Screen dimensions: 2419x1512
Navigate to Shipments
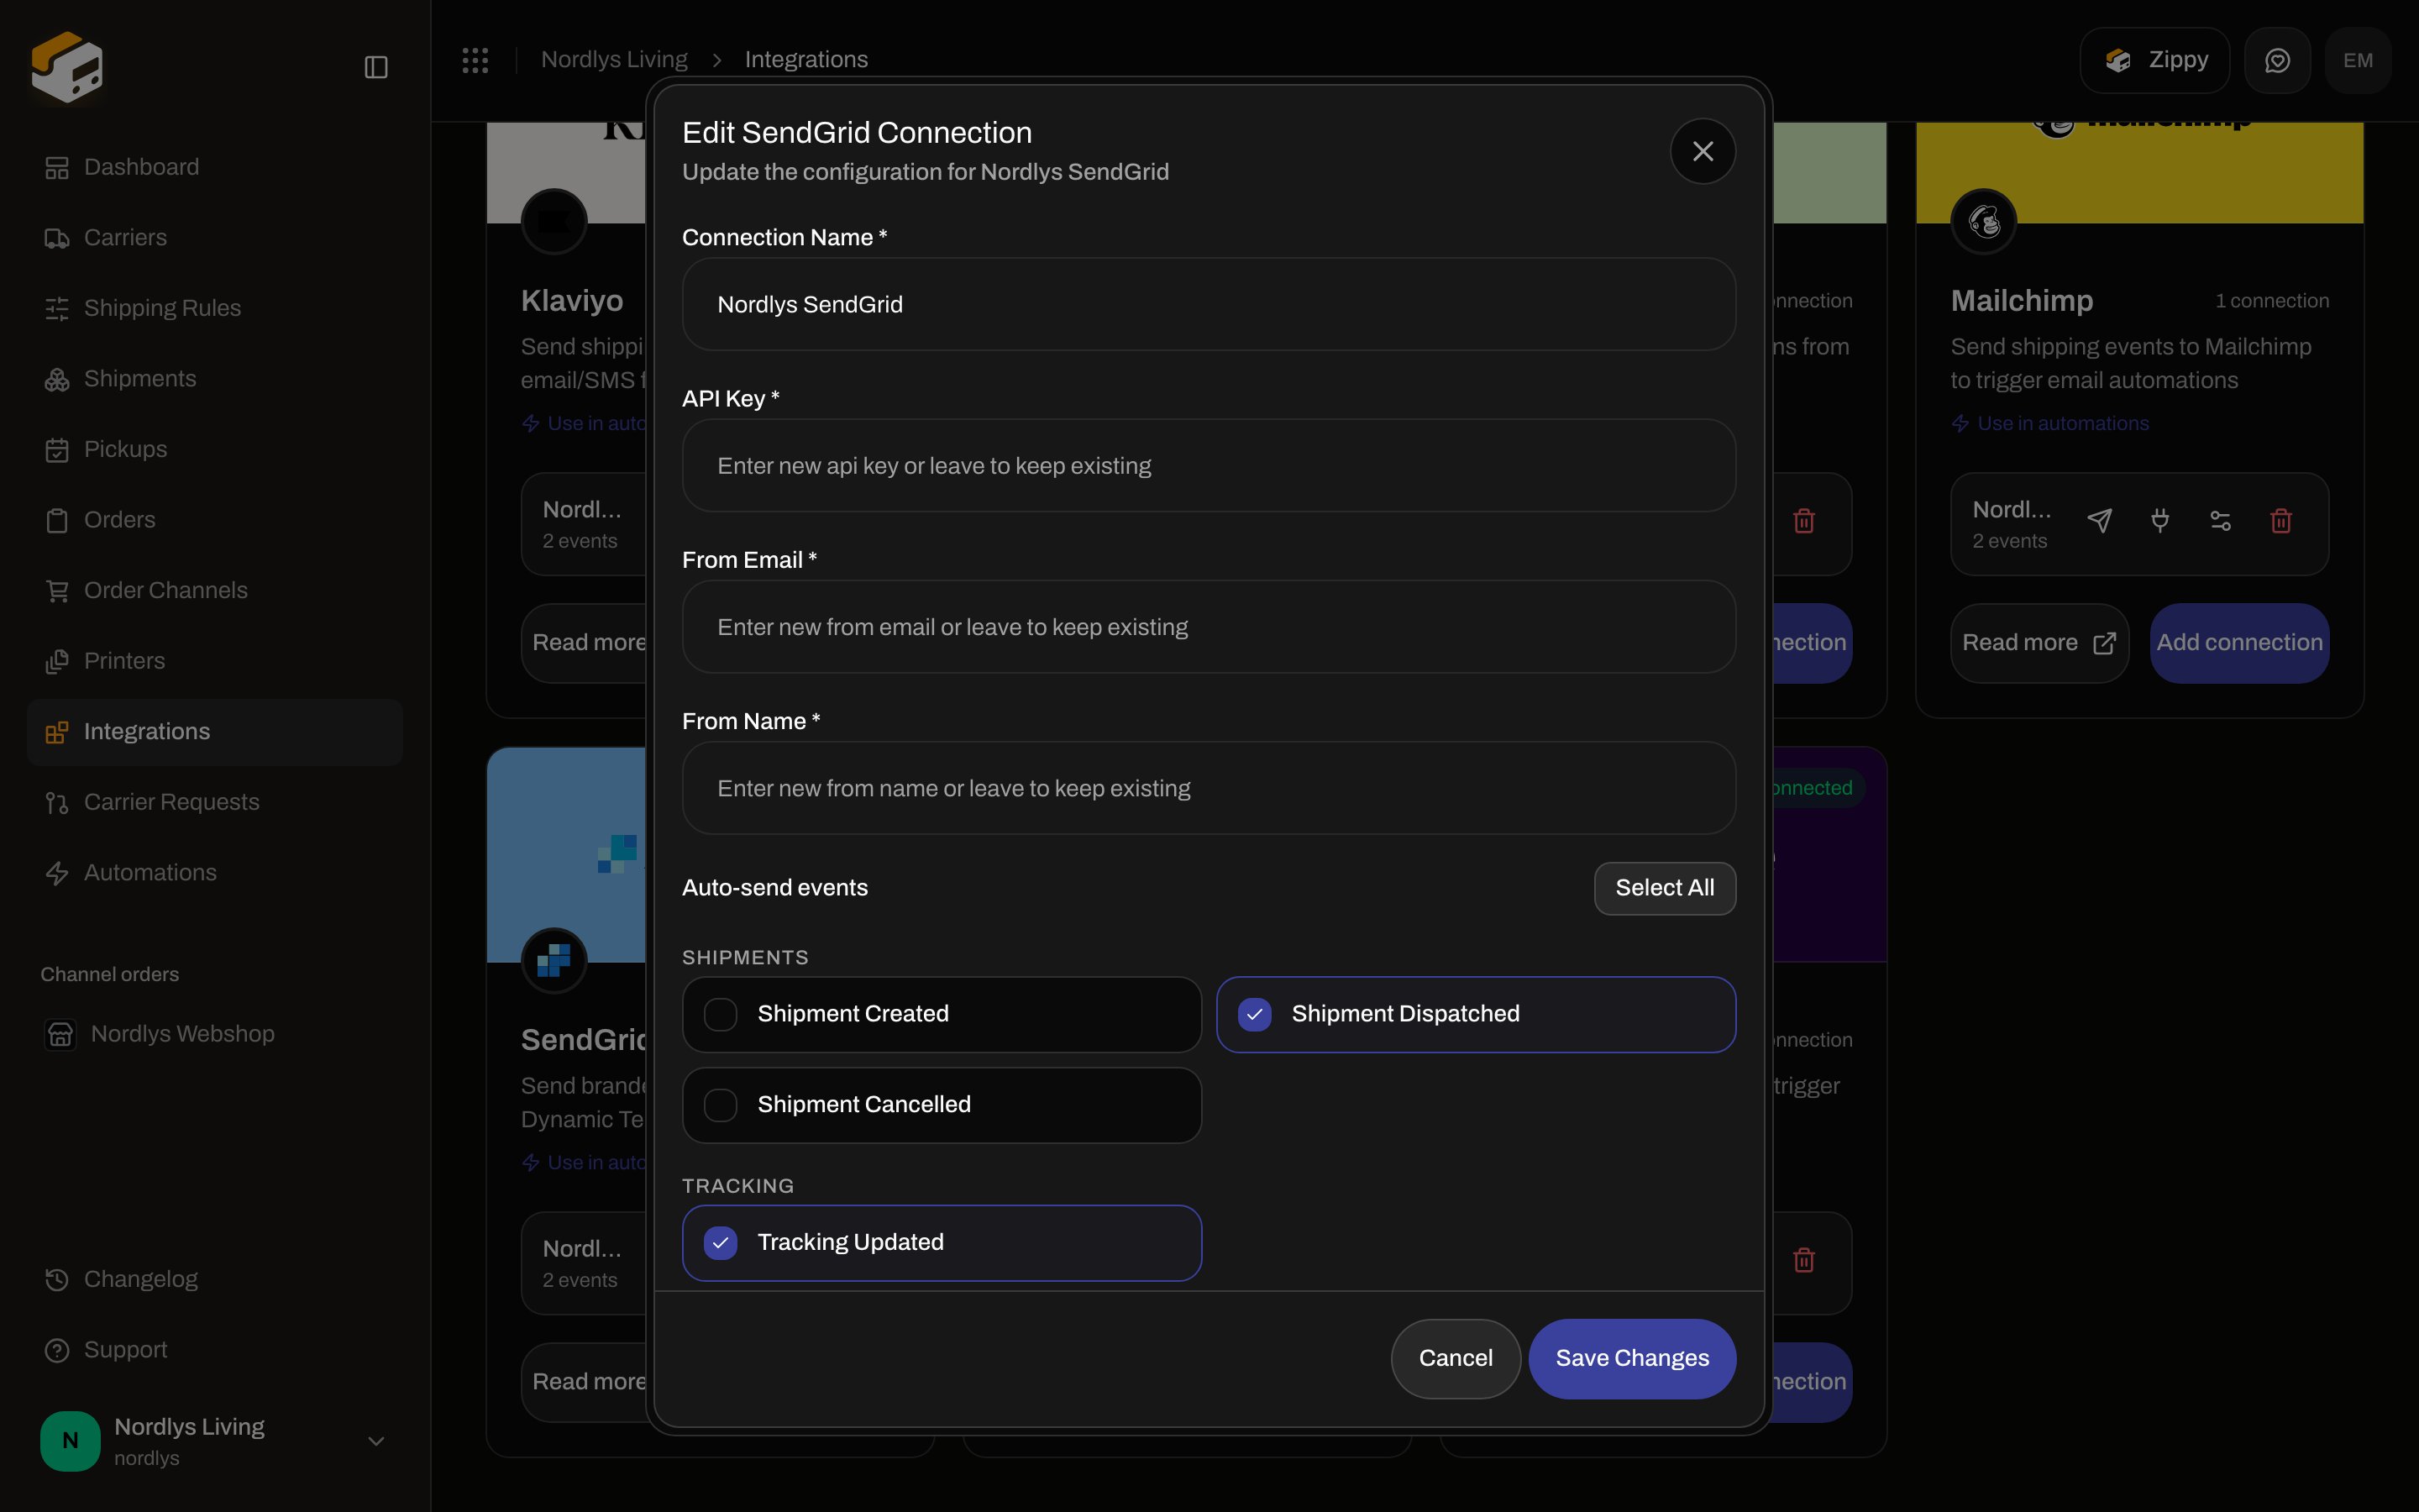215,379
